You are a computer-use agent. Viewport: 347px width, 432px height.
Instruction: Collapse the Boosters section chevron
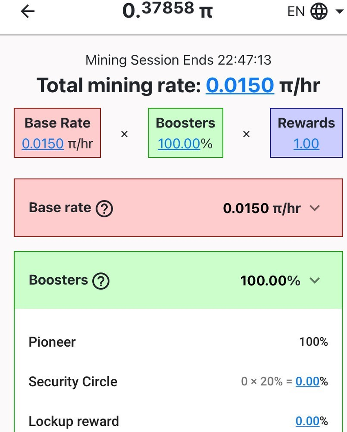pyautogui.click(x=314, y=281)
